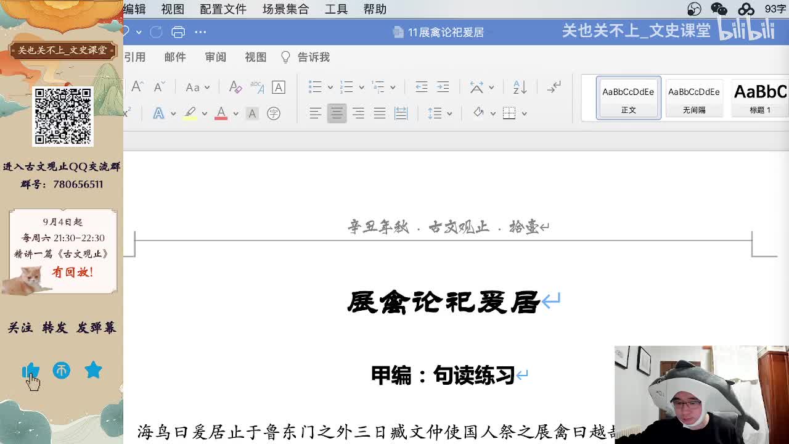
Task: Open the font color dropdown arrow
Action: (x=235, y=114)
